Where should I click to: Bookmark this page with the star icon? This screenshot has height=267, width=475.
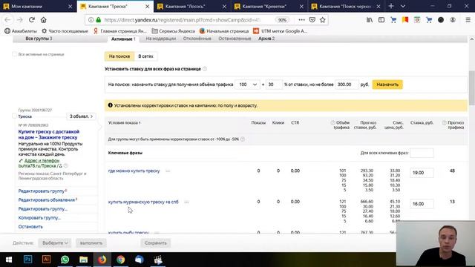point(323,20)
